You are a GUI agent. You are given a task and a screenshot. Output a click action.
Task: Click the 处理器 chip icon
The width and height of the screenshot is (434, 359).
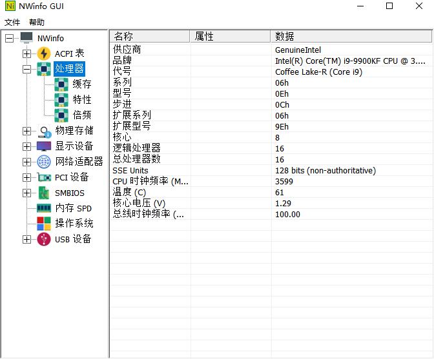(x=44, y=69)
